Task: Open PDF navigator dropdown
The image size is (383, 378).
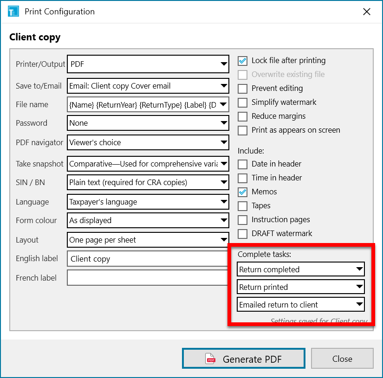Action: 148,142
